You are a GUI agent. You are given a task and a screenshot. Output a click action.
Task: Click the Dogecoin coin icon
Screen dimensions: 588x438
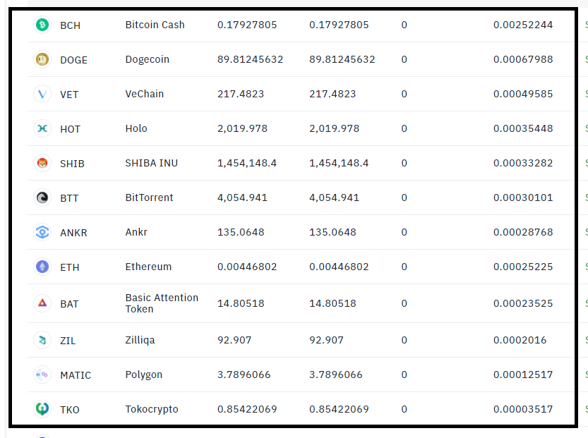[42, 59]
